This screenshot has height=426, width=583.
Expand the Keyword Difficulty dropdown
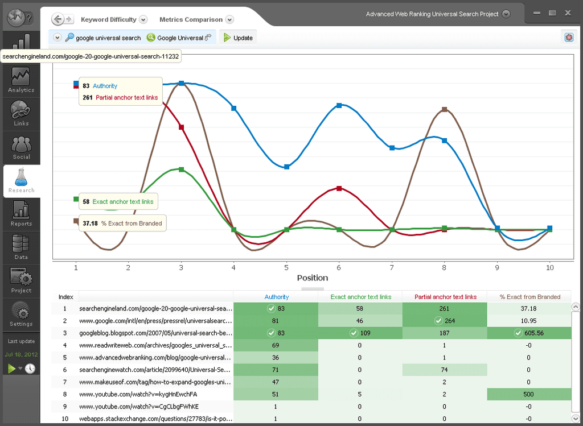(143, 19)
